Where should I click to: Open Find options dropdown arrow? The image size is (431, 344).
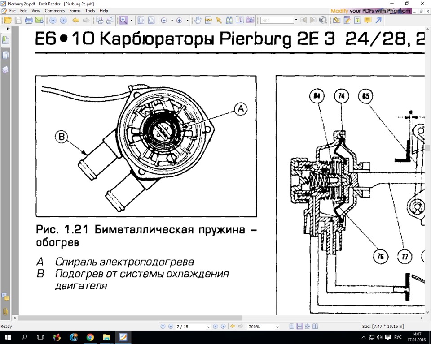pos(296,20)
